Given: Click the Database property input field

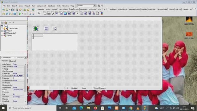Looking at the screenshot, I should click(x=18, y=78).
